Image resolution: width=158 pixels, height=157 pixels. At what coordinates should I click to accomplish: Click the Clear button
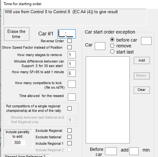tap(142, 90)
